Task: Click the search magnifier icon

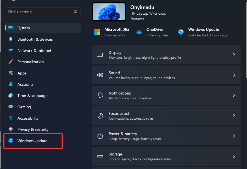Action: (75, 12)
